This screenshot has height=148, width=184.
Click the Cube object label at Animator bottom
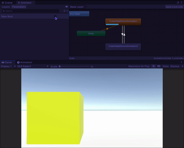(72, 58)
